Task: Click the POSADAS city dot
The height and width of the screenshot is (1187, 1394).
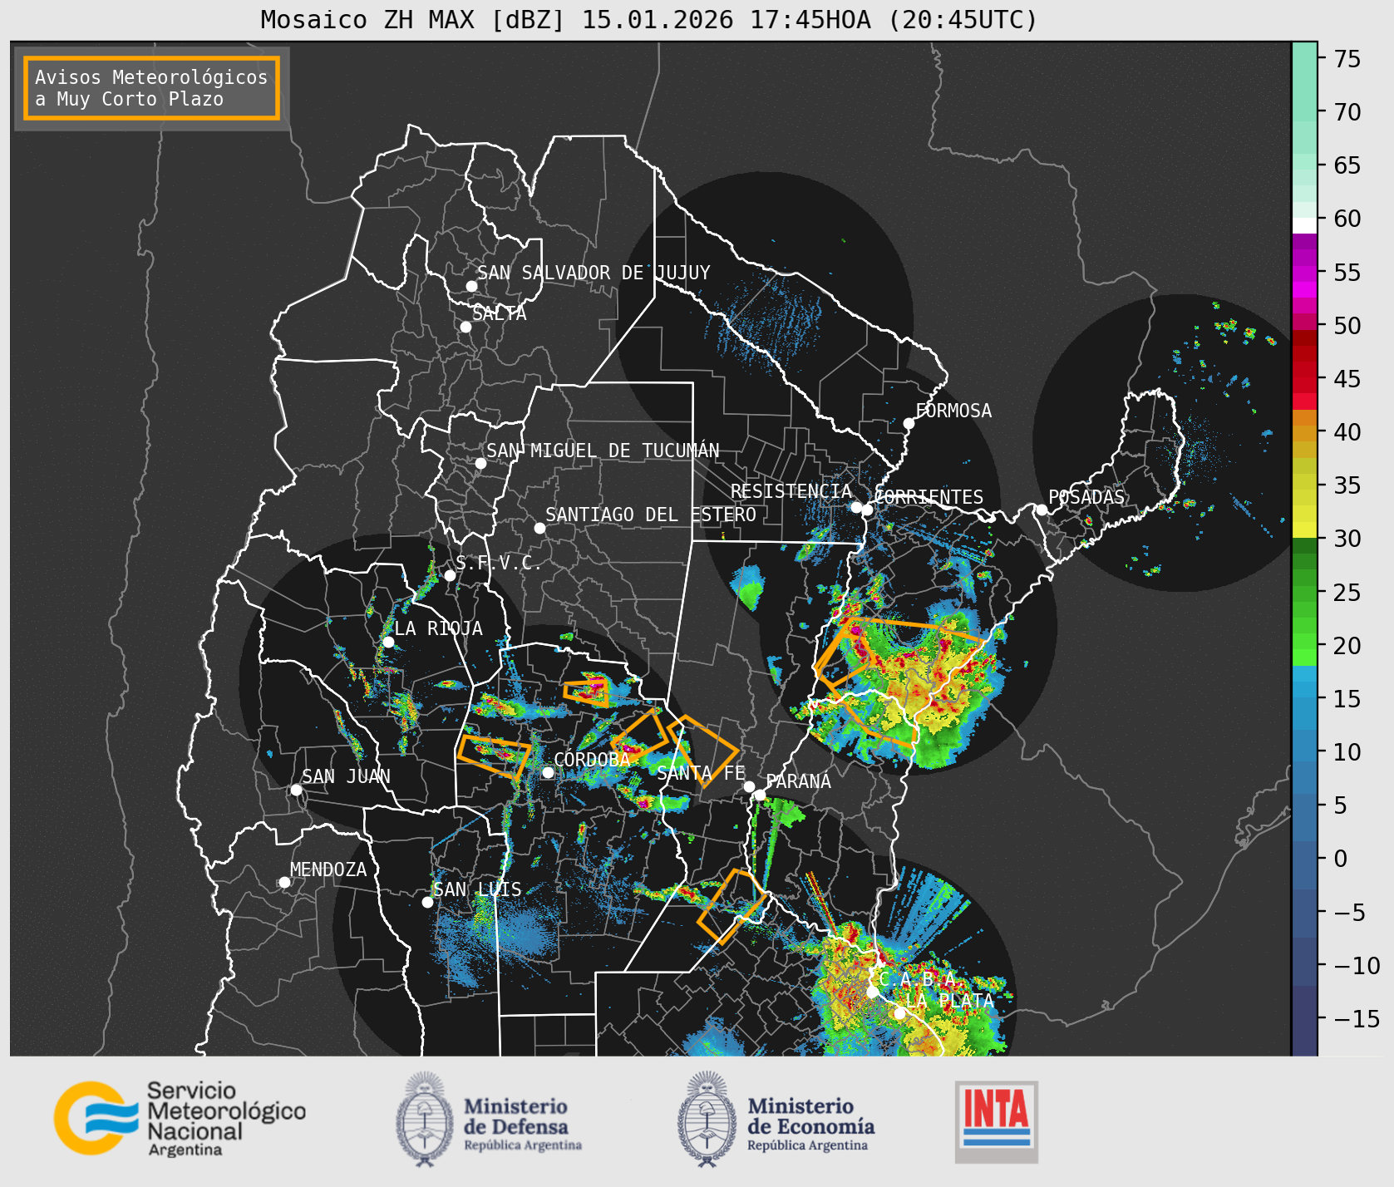Action: pyautogui.click(x=1042, y=510)
